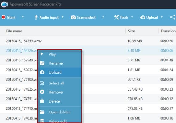
Task: Click the 00:01:49 duration cell
Action: [x=166, y=60]
